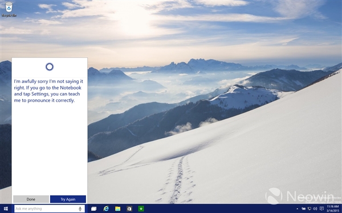This screenshot has width=342, height=213.
Task: Open the Store app from the taskbar
Action: tap(129, 208)
